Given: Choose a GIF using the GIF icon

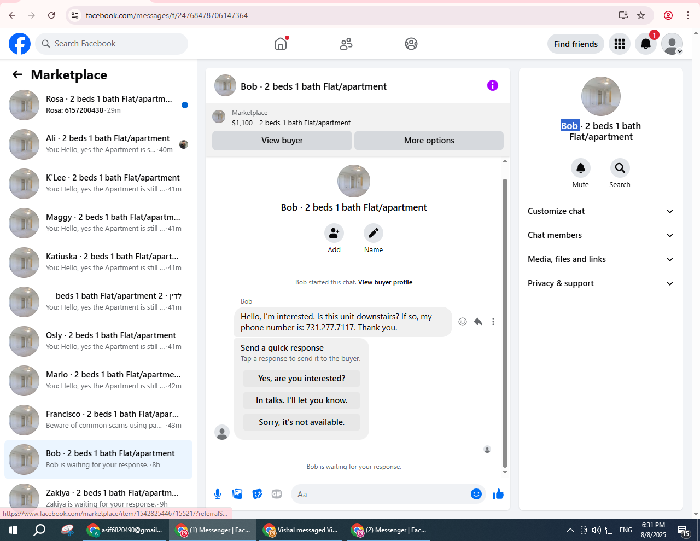Looking at the screenshot, I should (277, 495).
